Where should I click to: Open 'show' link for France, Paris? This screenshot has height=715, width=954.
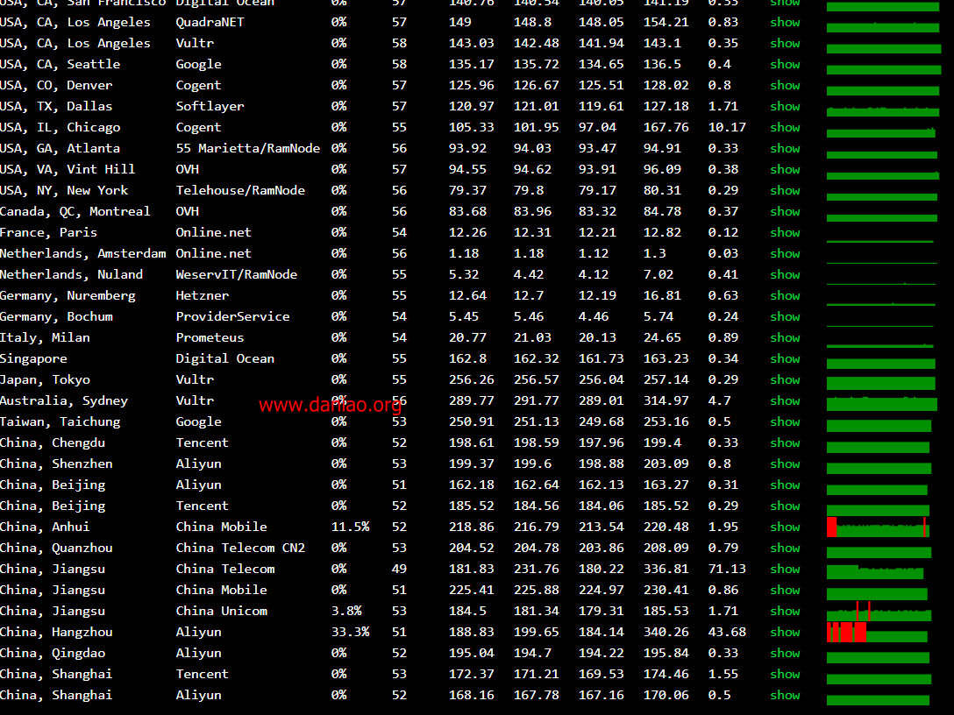pos(785,233)
